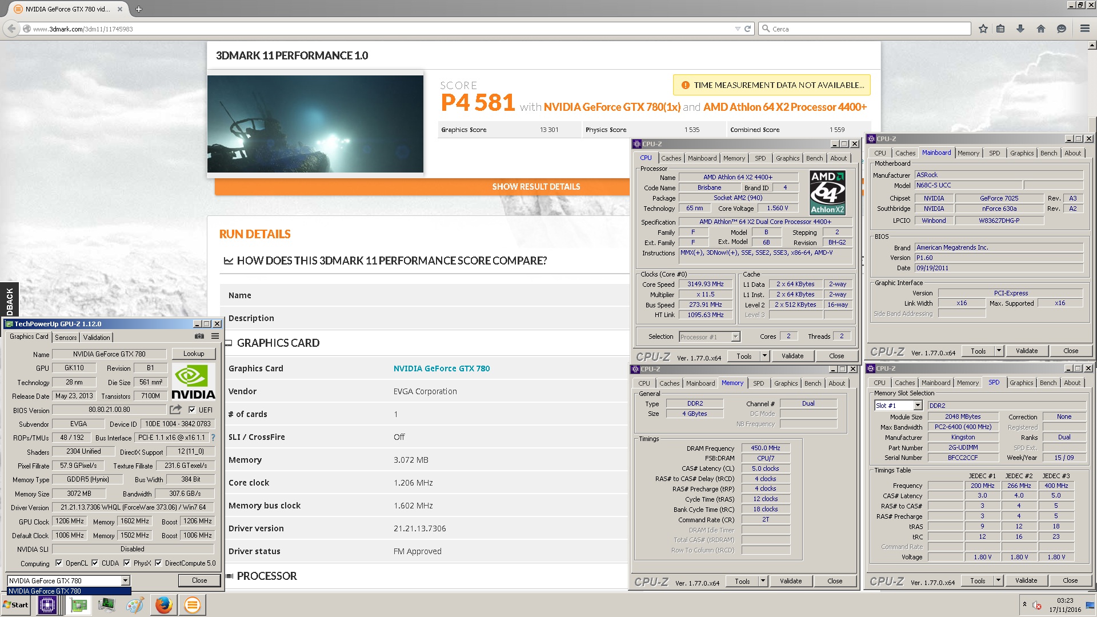Follow the NVIDIA GeForce GTX 780 link
Screen dimensions: 1097x617
coord(442,368)
